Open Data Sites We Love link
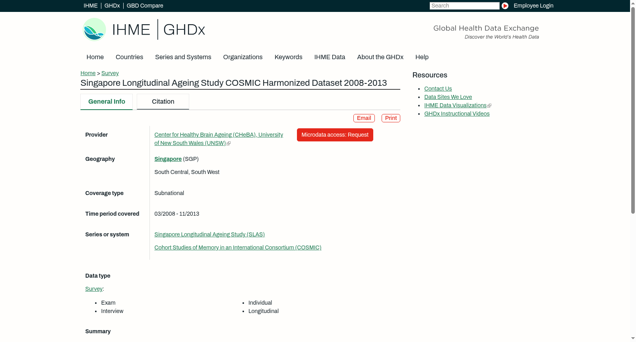636x342 pixels. pyautogui.click(x=448, y=97)
